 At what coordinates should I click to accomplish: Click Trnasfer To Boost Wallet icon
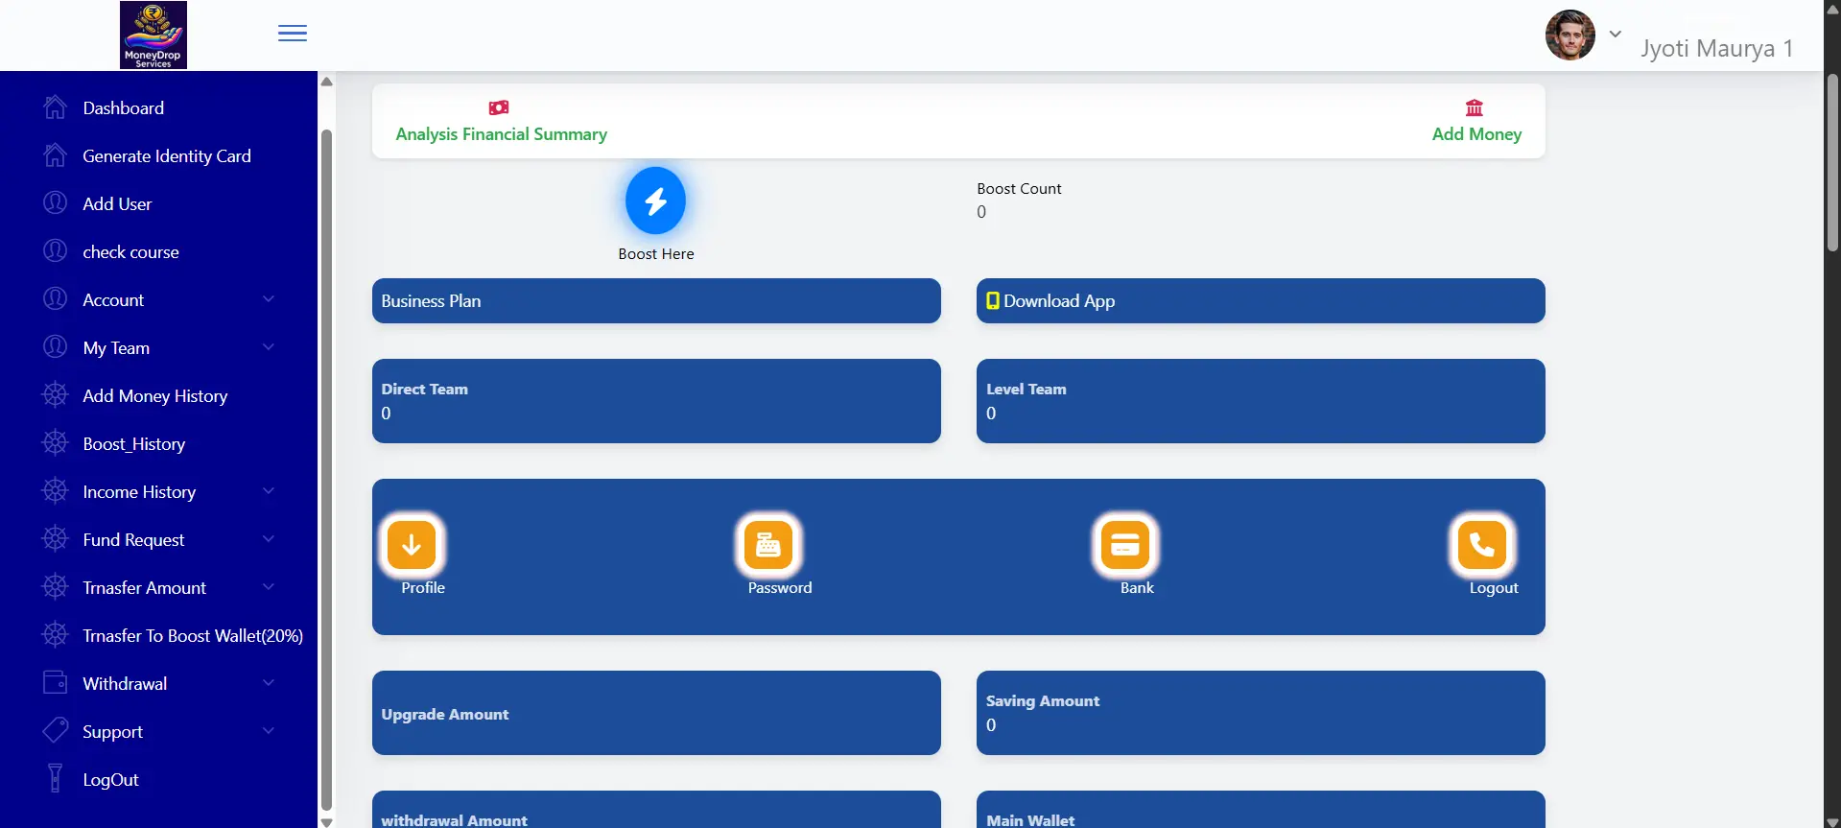point(56,635)
